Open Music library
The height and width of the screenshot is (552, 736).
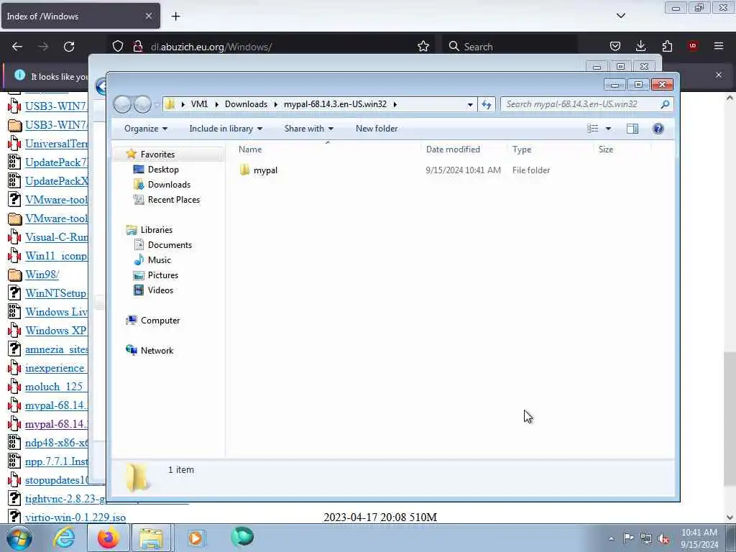(x=159, y=260)
